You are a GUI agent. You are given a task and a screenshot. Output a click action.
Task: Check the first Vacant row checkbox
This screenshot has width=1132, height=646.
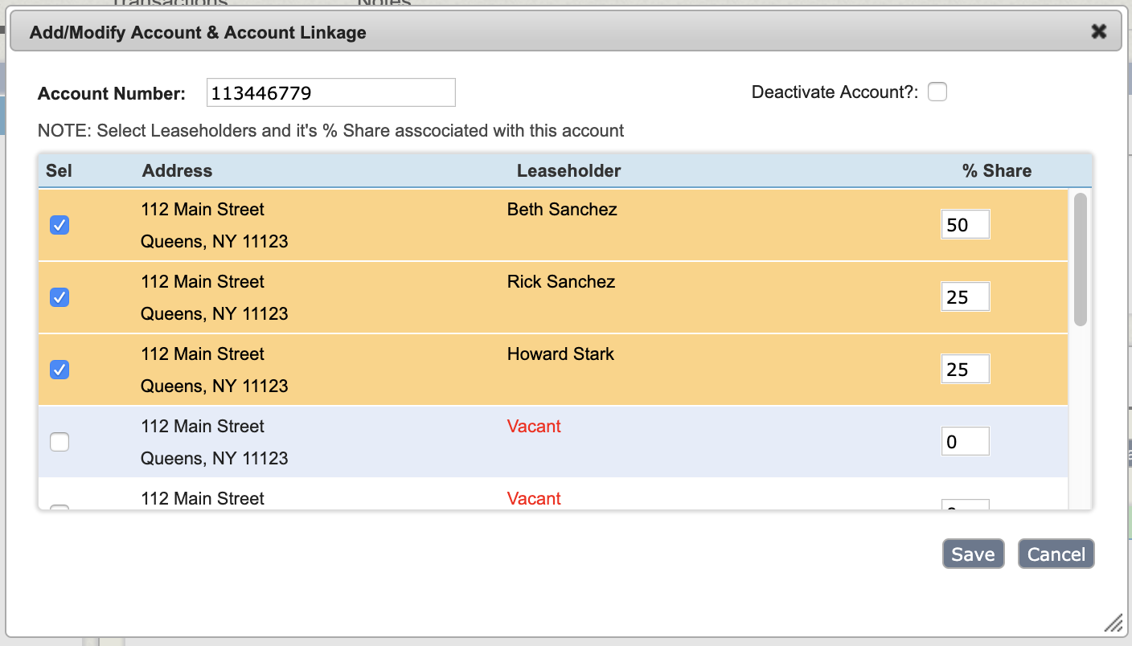pos(59,442)
